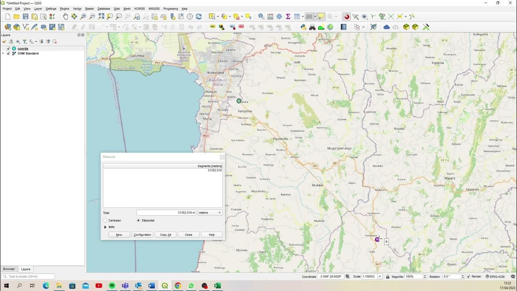Save the project with the floppy disk icon
This screenshot has height=291, width=517.
pos(25,17)
